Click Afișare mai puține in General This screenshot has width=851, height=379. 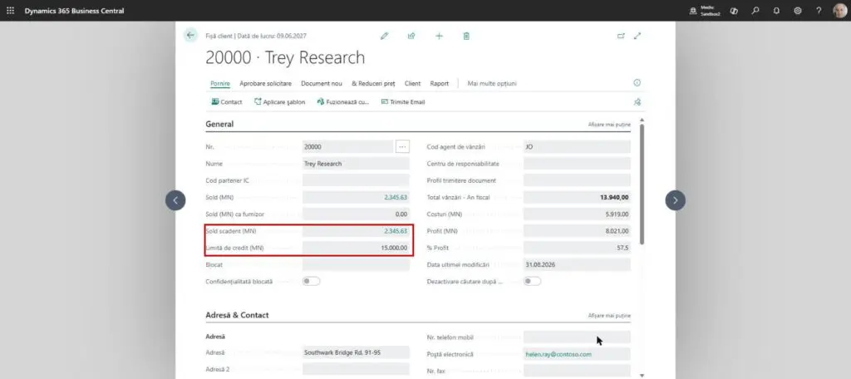(x=609, y=125)
